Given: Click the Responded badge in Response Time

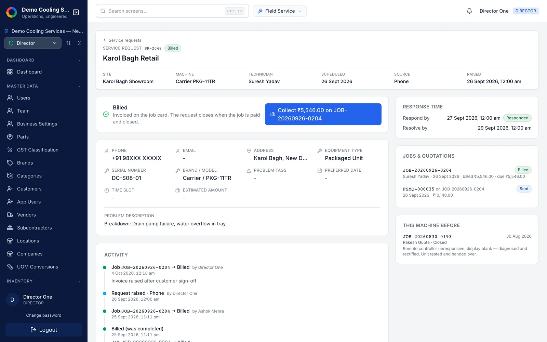Looking at the screenshot, I should (517, 118).
